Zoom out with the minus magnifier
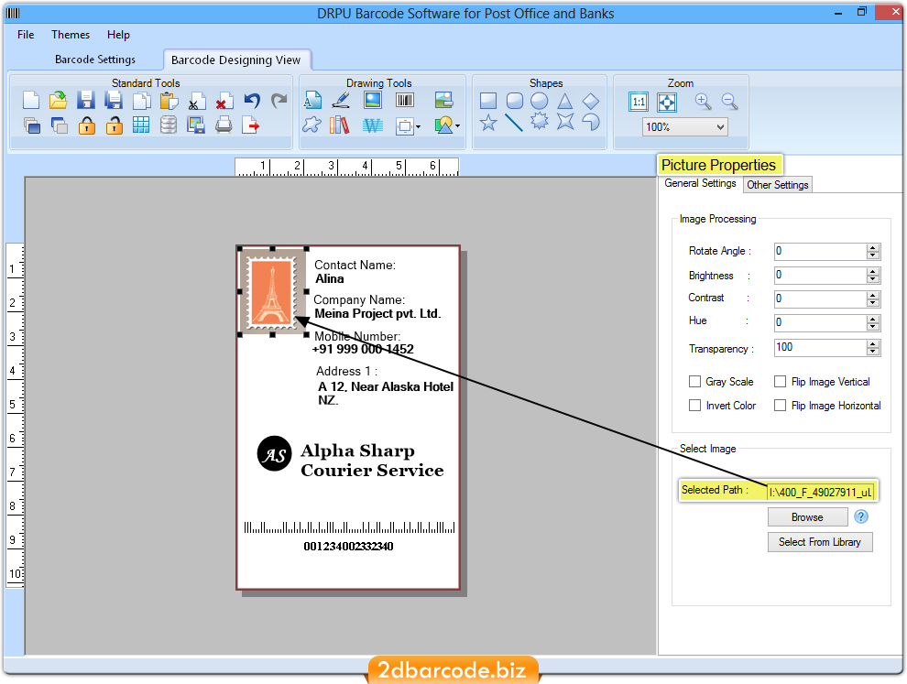 click(730, 102)
